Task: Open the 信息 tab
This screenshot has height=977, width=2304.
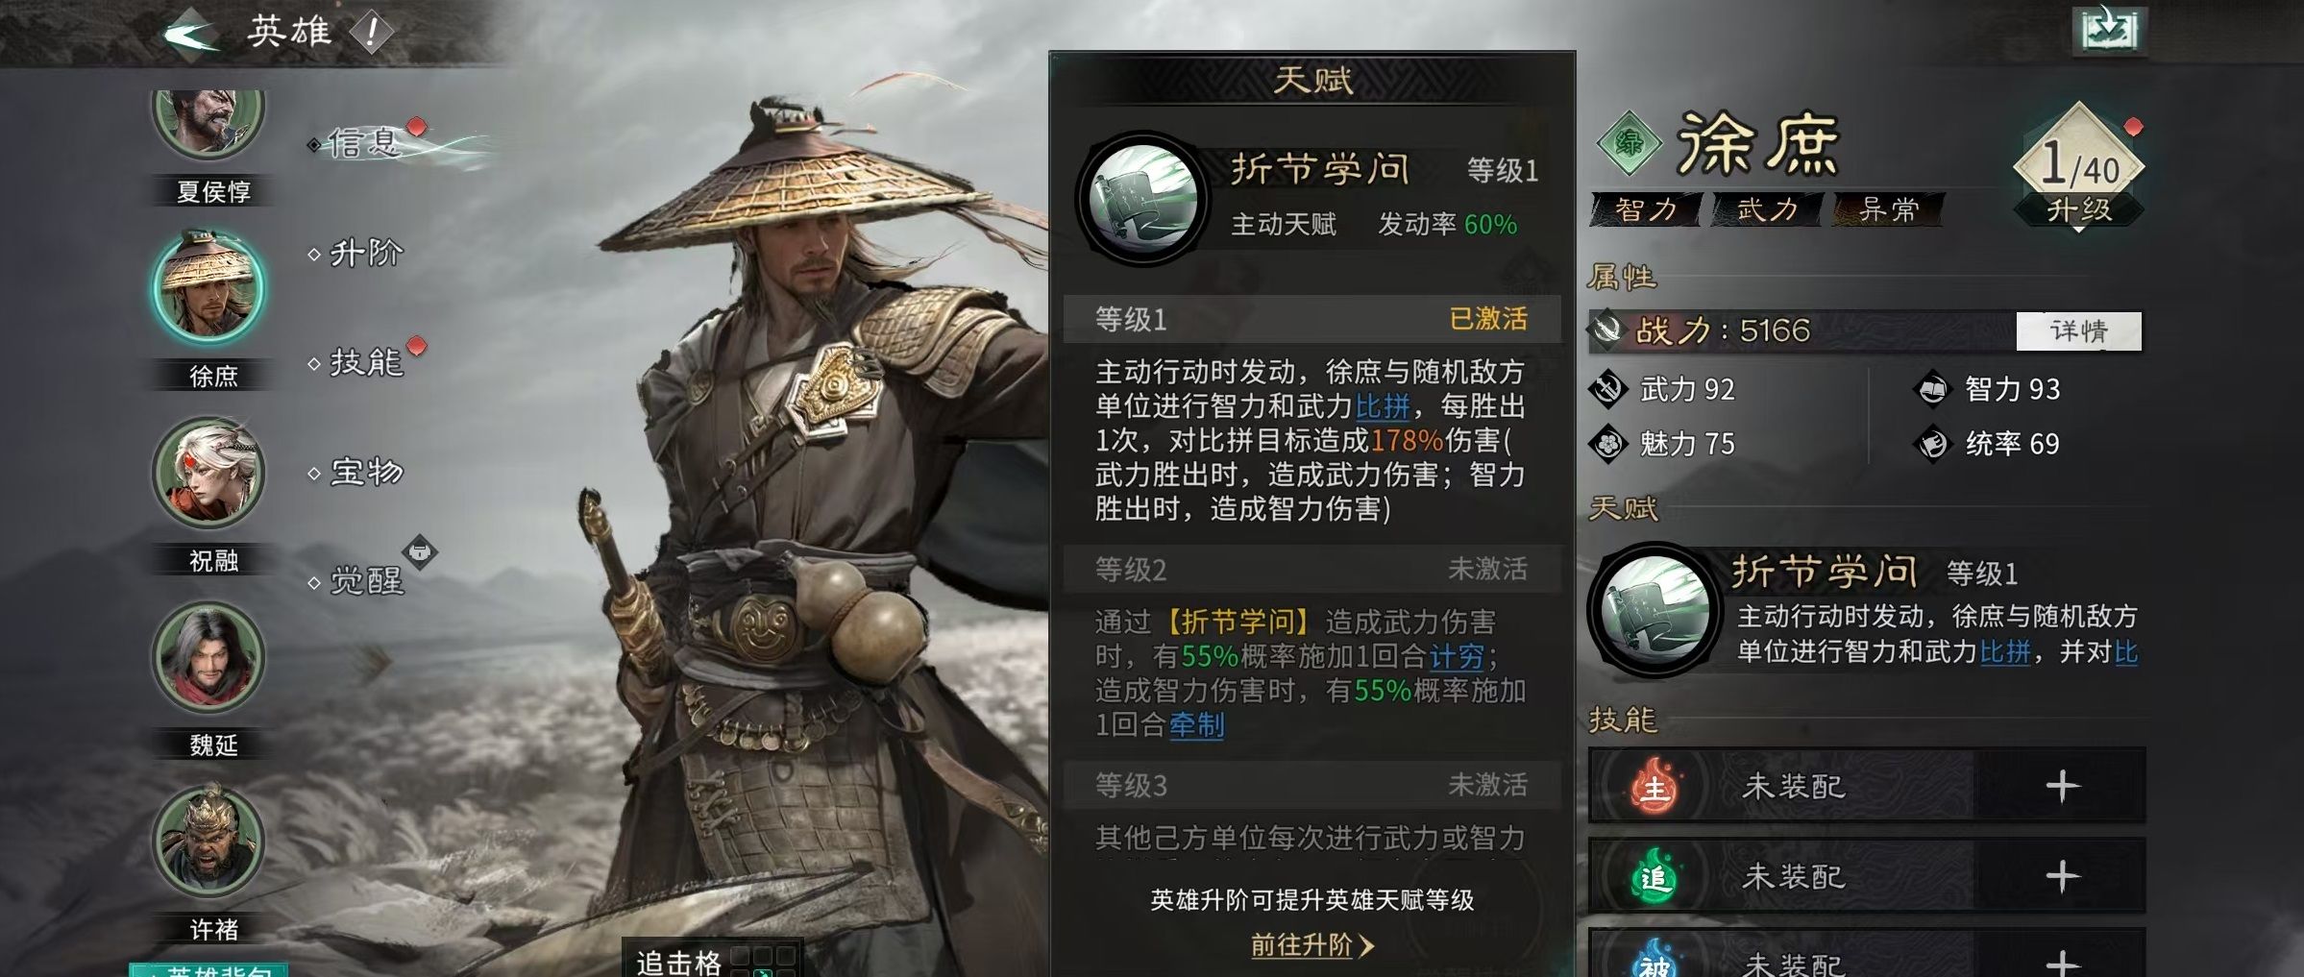Action: [365, 143]
